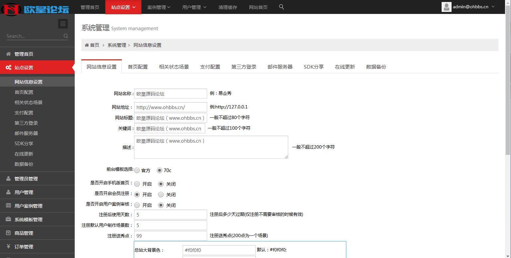Select the gear icon next to 站点设置 in sidebar
The height and width of the screenshot is (258, 511).
[8, 67]
